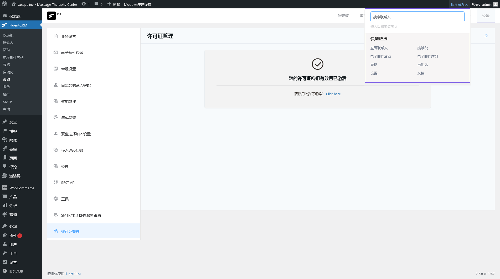Open the 用户 sidebar menu
Viewport: 500px width, 279px height.
21,244
